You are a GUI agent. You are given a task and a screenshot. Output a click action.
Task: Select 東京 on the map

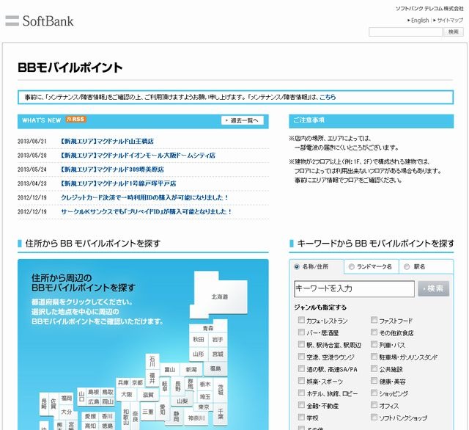coord(204,407)
